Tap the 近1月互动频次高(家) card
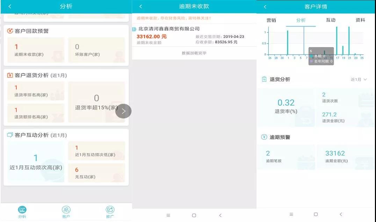 (36, 162)
